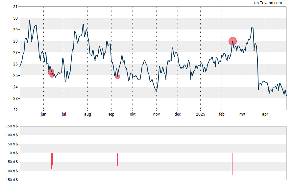This screenshot has width=292, height=185.
Task: Click the 'jun' axis label
Action: pos(43,114)
